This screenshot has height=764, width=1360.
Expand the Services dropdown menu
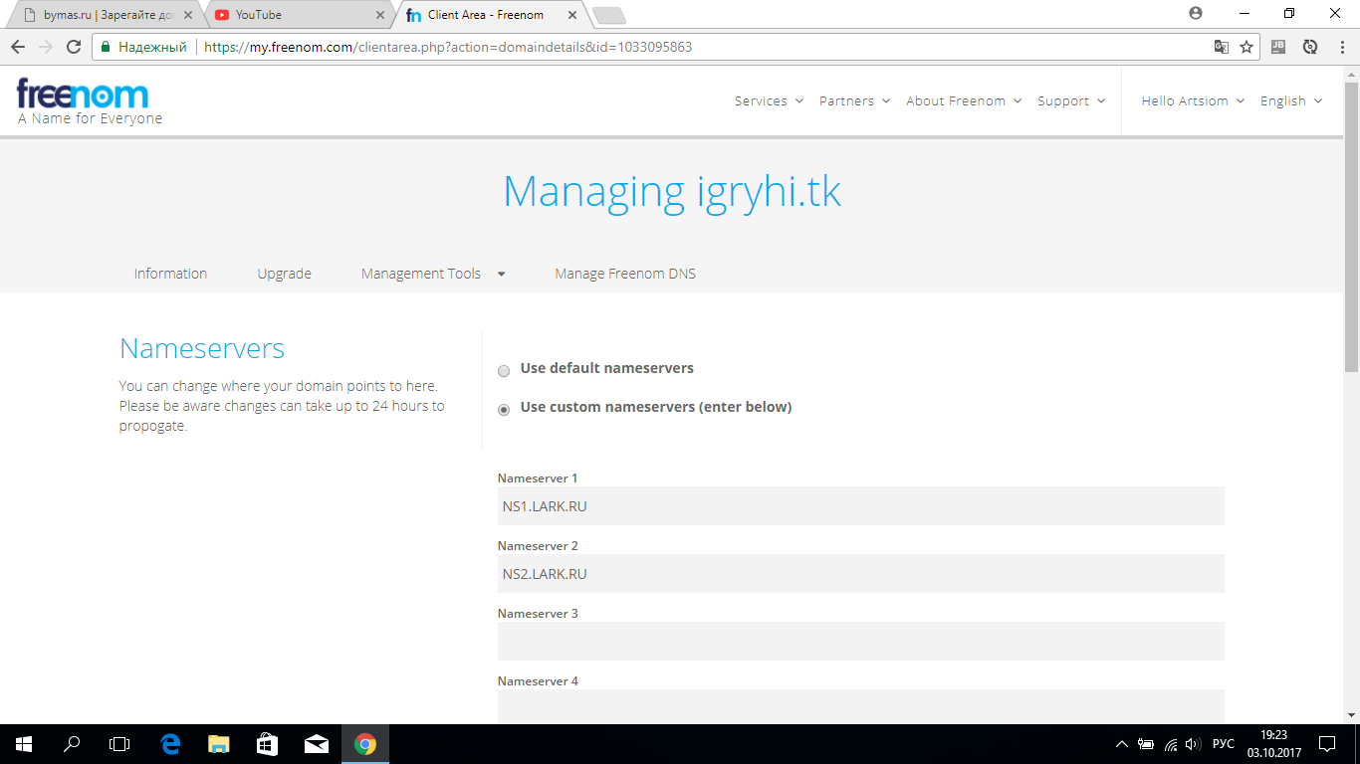(x=768, y=100)
